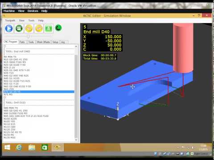Open the simulation window's Help menu

point(41,20)
